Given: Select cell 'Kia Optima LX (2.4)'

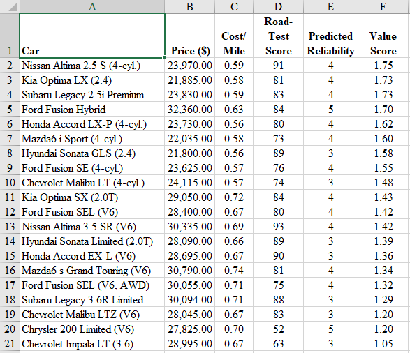Looking at the screenshot, I should [92, 80].
